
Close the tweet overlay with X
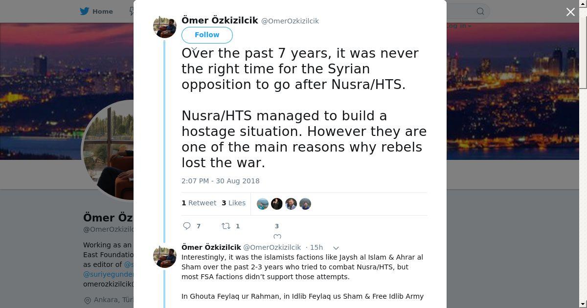570,12
